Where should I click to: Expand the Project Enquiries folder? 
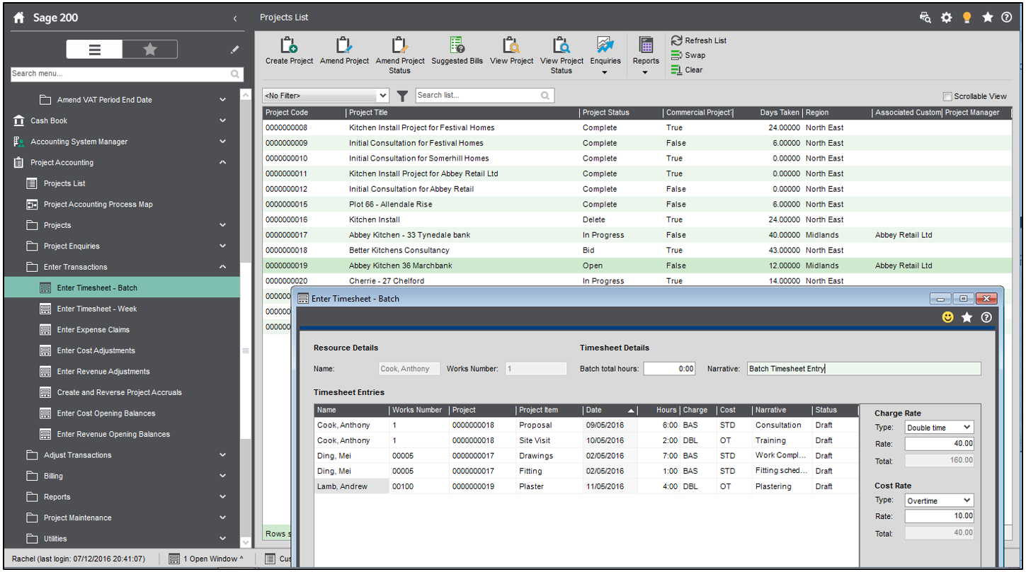tap(223, 246)
